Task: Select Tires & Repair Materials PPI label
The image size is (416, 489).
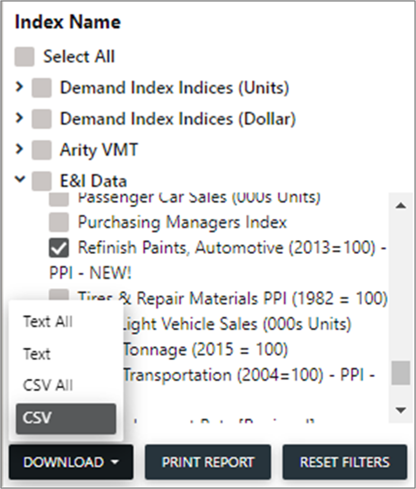Action: pos(233,298)
